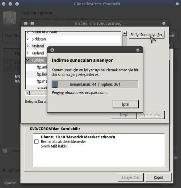Expand the Güncelleştirme details triangle in update manager
Image resolution: width=181 pixels, height=188 pixels.
pos(5,170)
